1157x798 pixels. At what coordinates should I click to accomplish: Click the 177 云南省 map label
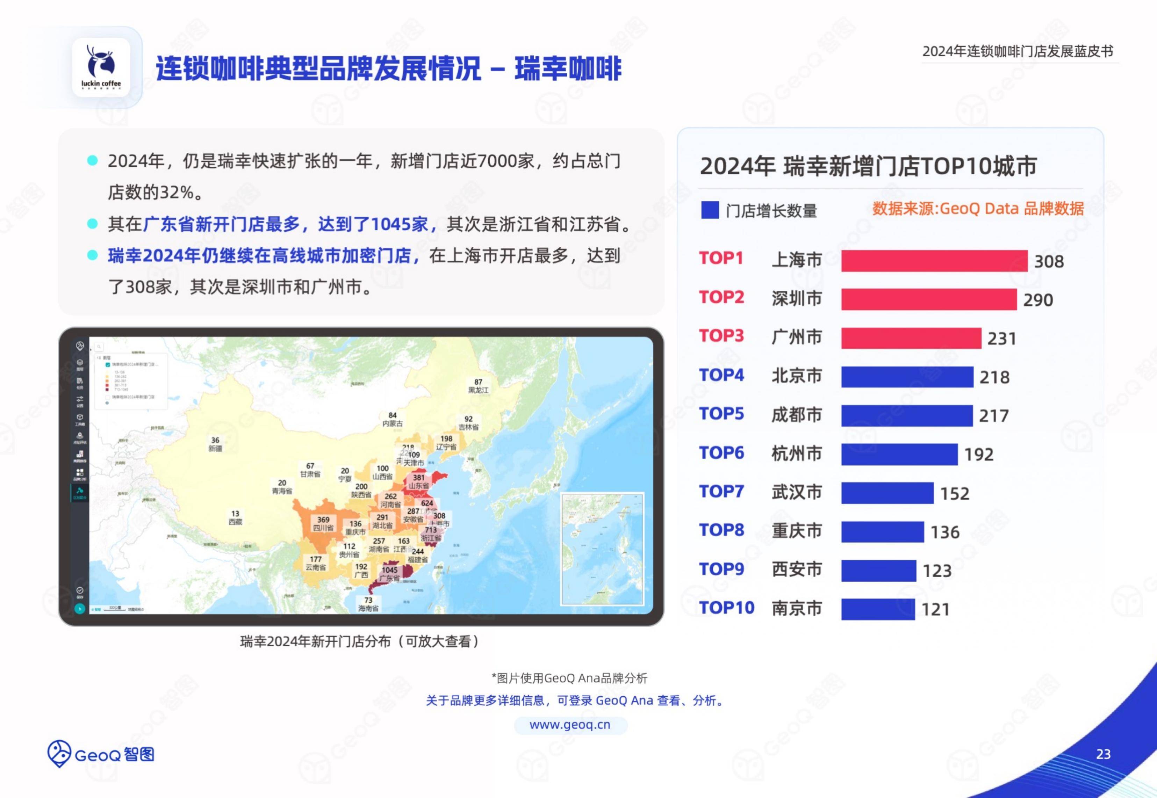coord(316,563)
